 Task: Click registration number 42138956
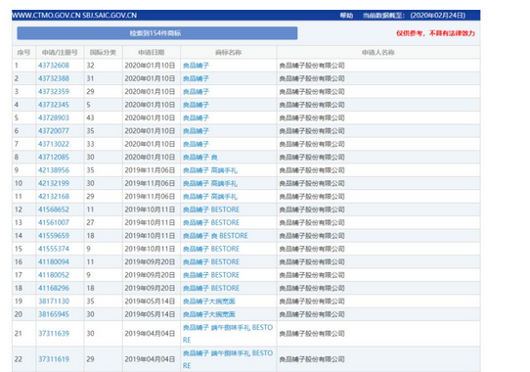pyautogui.click(x=54, y=170)
